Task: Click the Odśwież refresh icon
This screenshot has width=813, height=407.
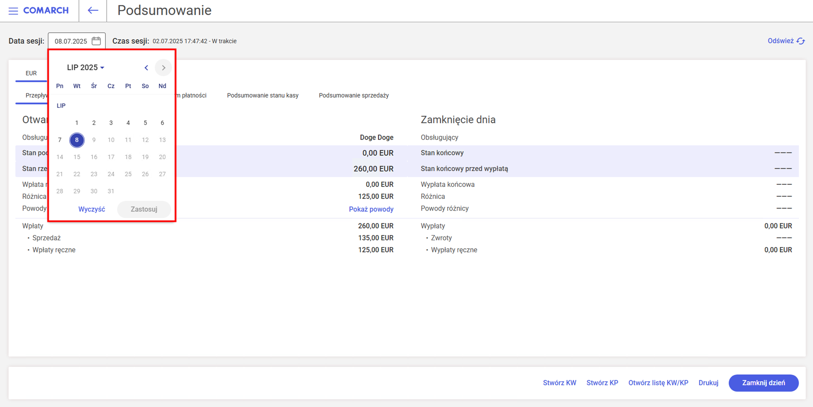Action: (801, 41)
